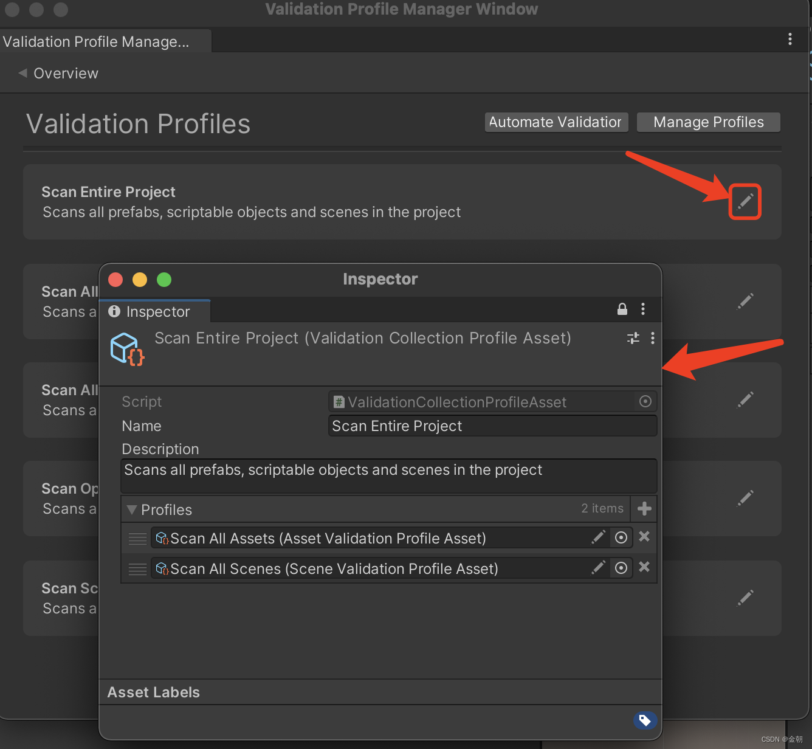Select the Inspector tab
The image size is (812, 749).
click(x=154, y=311)
